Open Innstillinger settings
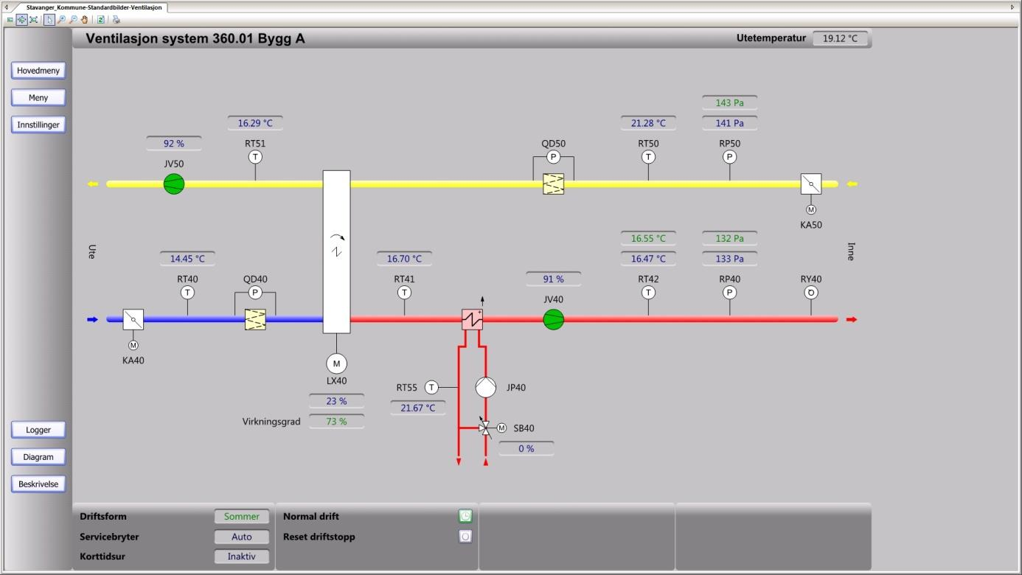Image resolution: width=1022 pixels, height=575 pixels. (x=38, y=125)
